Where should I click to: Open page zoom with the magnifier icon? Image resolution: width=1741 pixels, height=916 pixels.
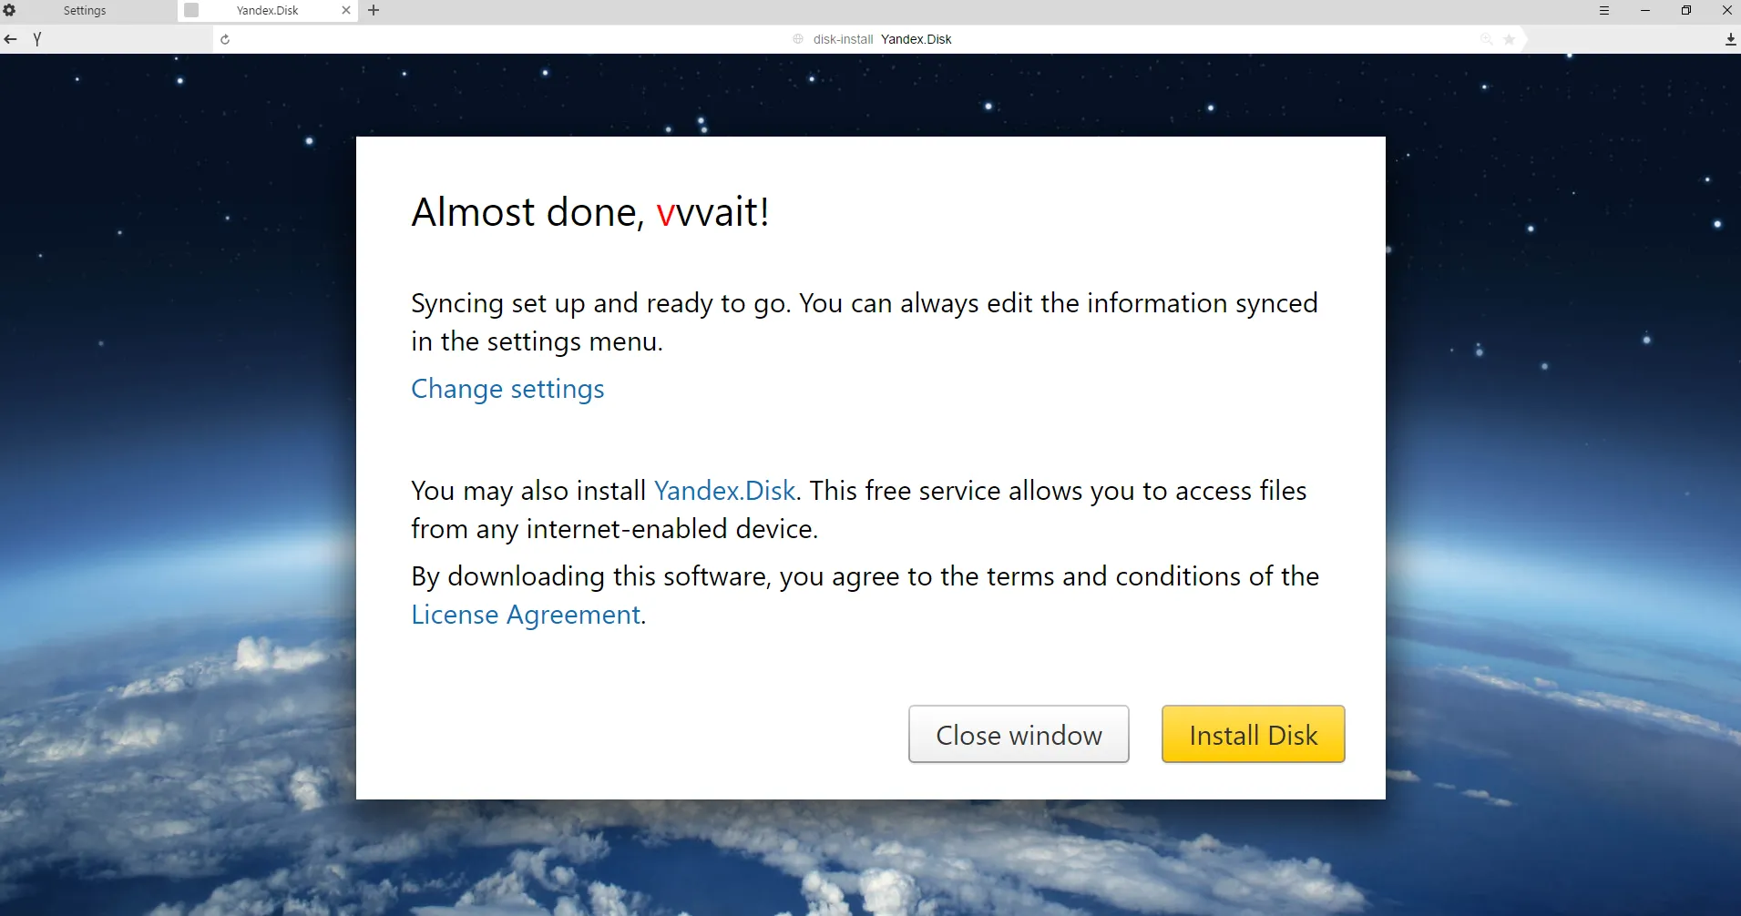pos(1486,39)
